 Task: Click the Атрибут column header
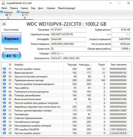[38, 65]
